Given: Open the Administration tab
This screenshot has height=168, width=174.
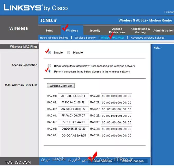Looking at the screenshot, I should pyautogui.click(x=163, y=30).
